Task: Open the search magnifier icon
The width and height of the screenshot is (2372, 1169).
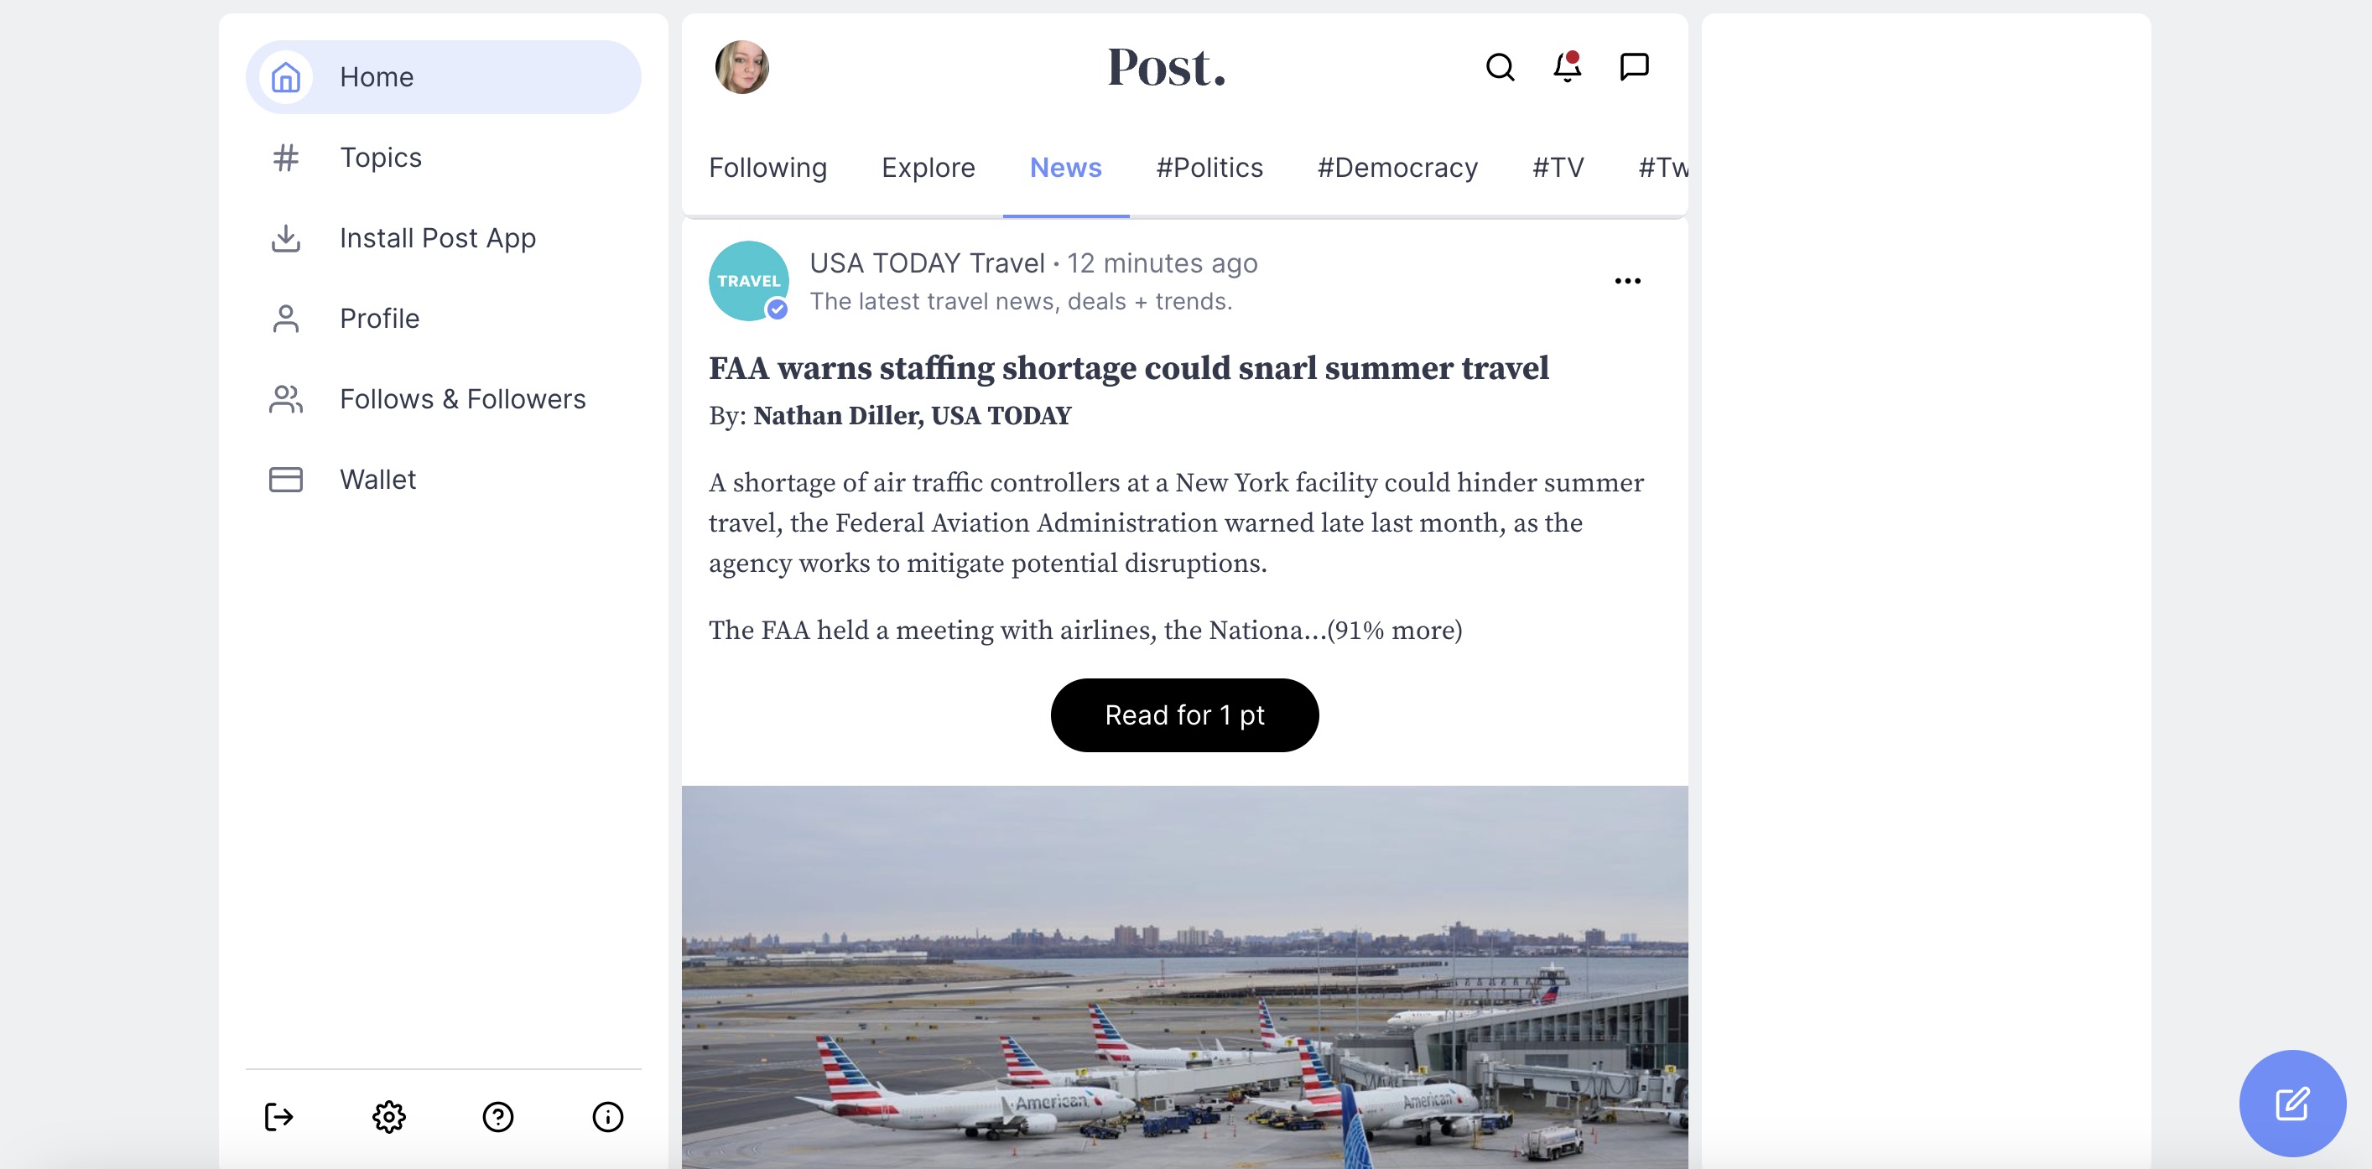Action: [1500, 67]
